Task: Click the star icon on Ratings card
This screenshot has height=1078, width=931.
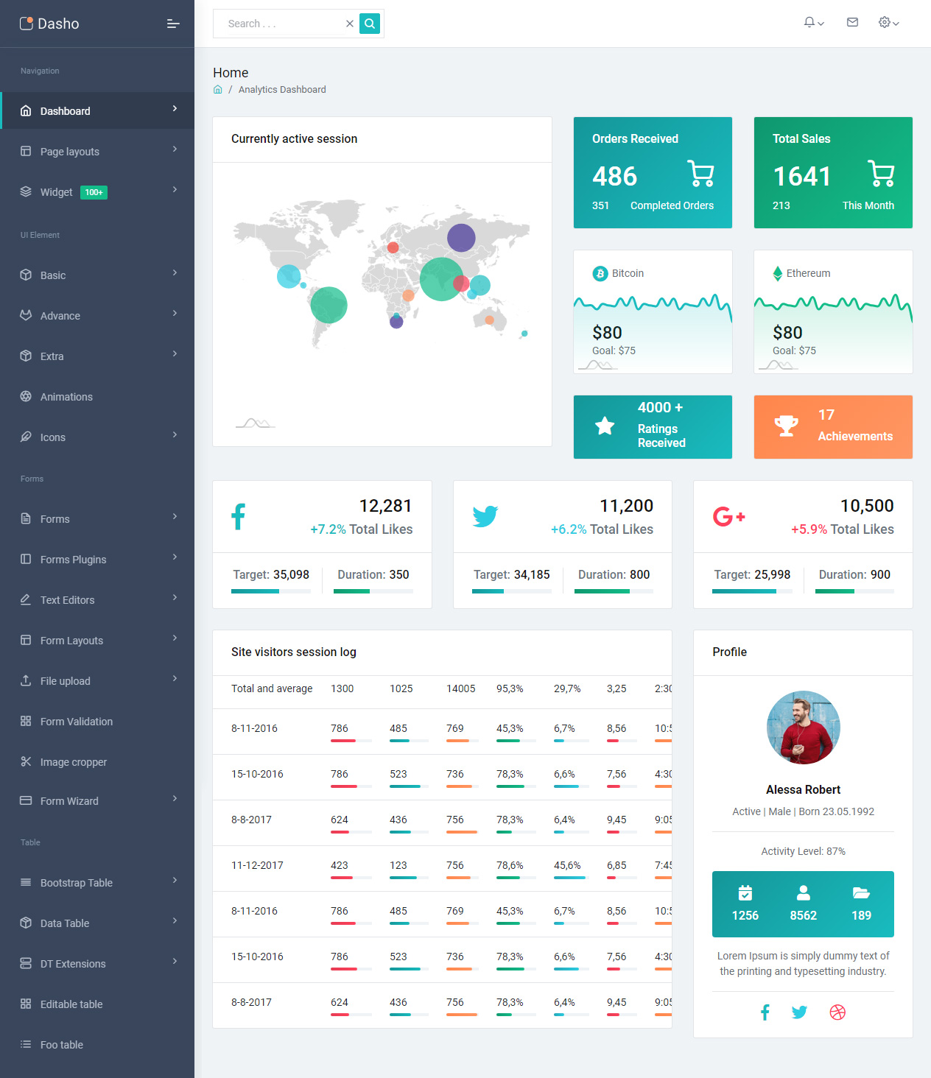Action: click(605, 426)
